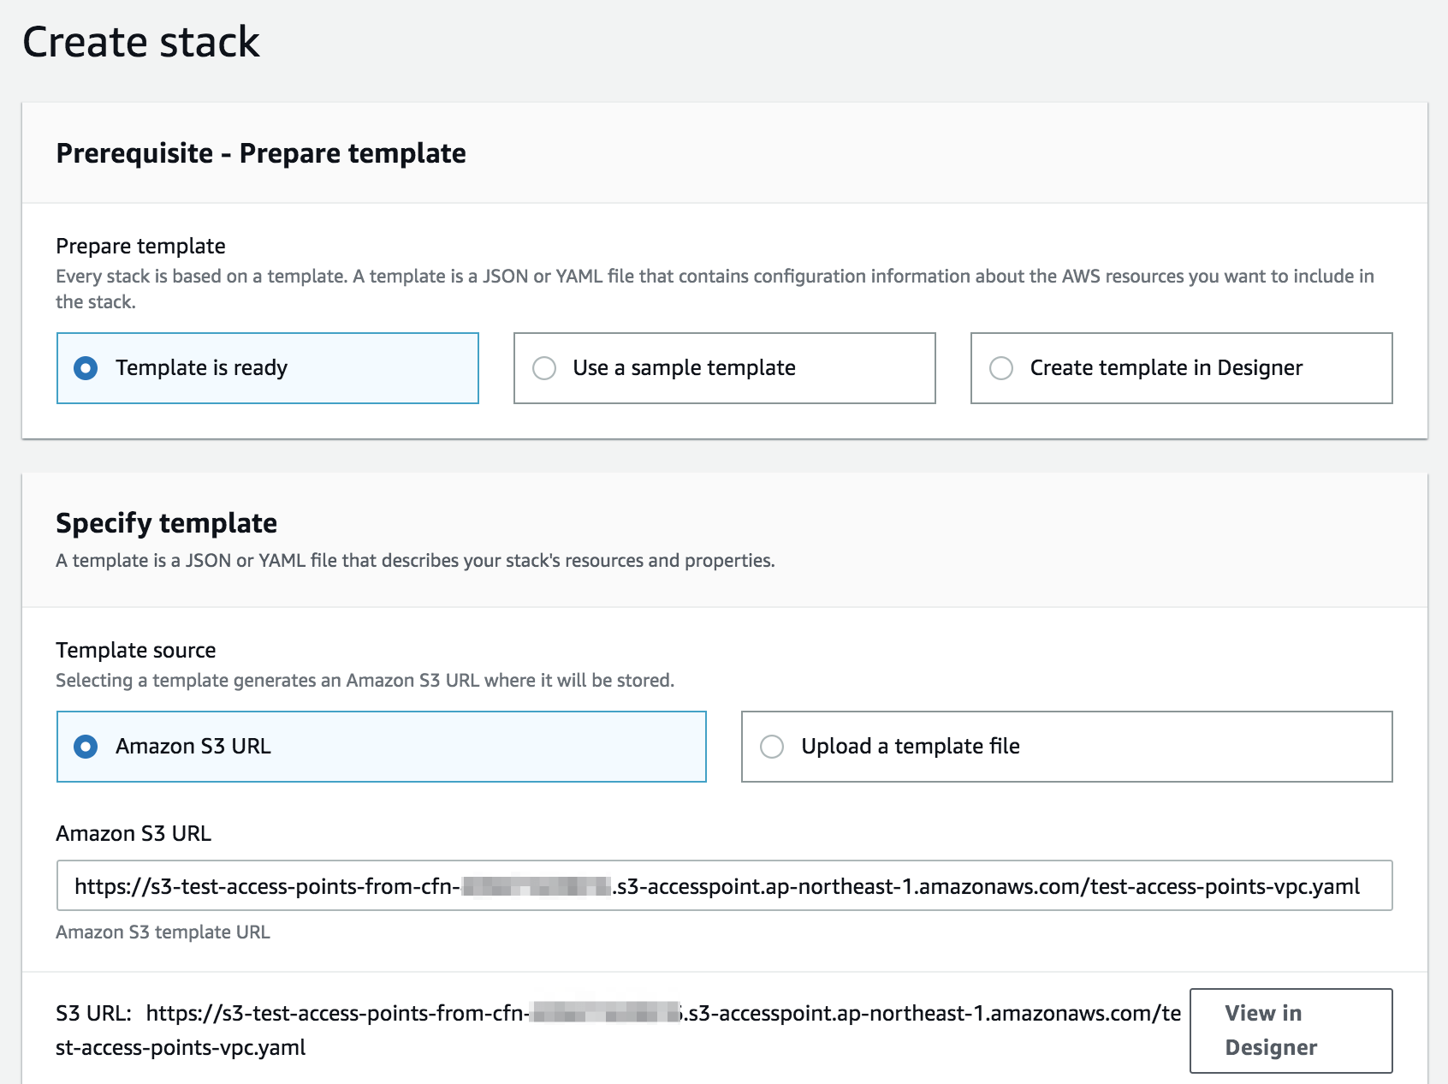This screenshot has height=1084, width=1448.
Task: Click the "Prepare template" label
Action: coord(139,246)
